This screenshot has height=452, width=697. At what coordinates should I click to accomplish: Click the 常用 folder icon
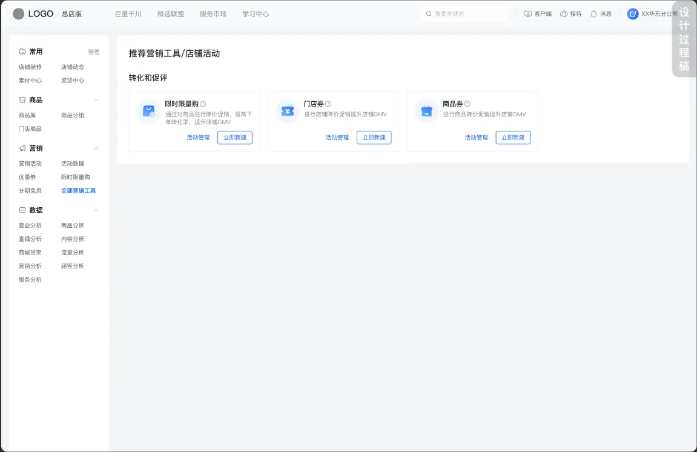click(x=22, y=52)
